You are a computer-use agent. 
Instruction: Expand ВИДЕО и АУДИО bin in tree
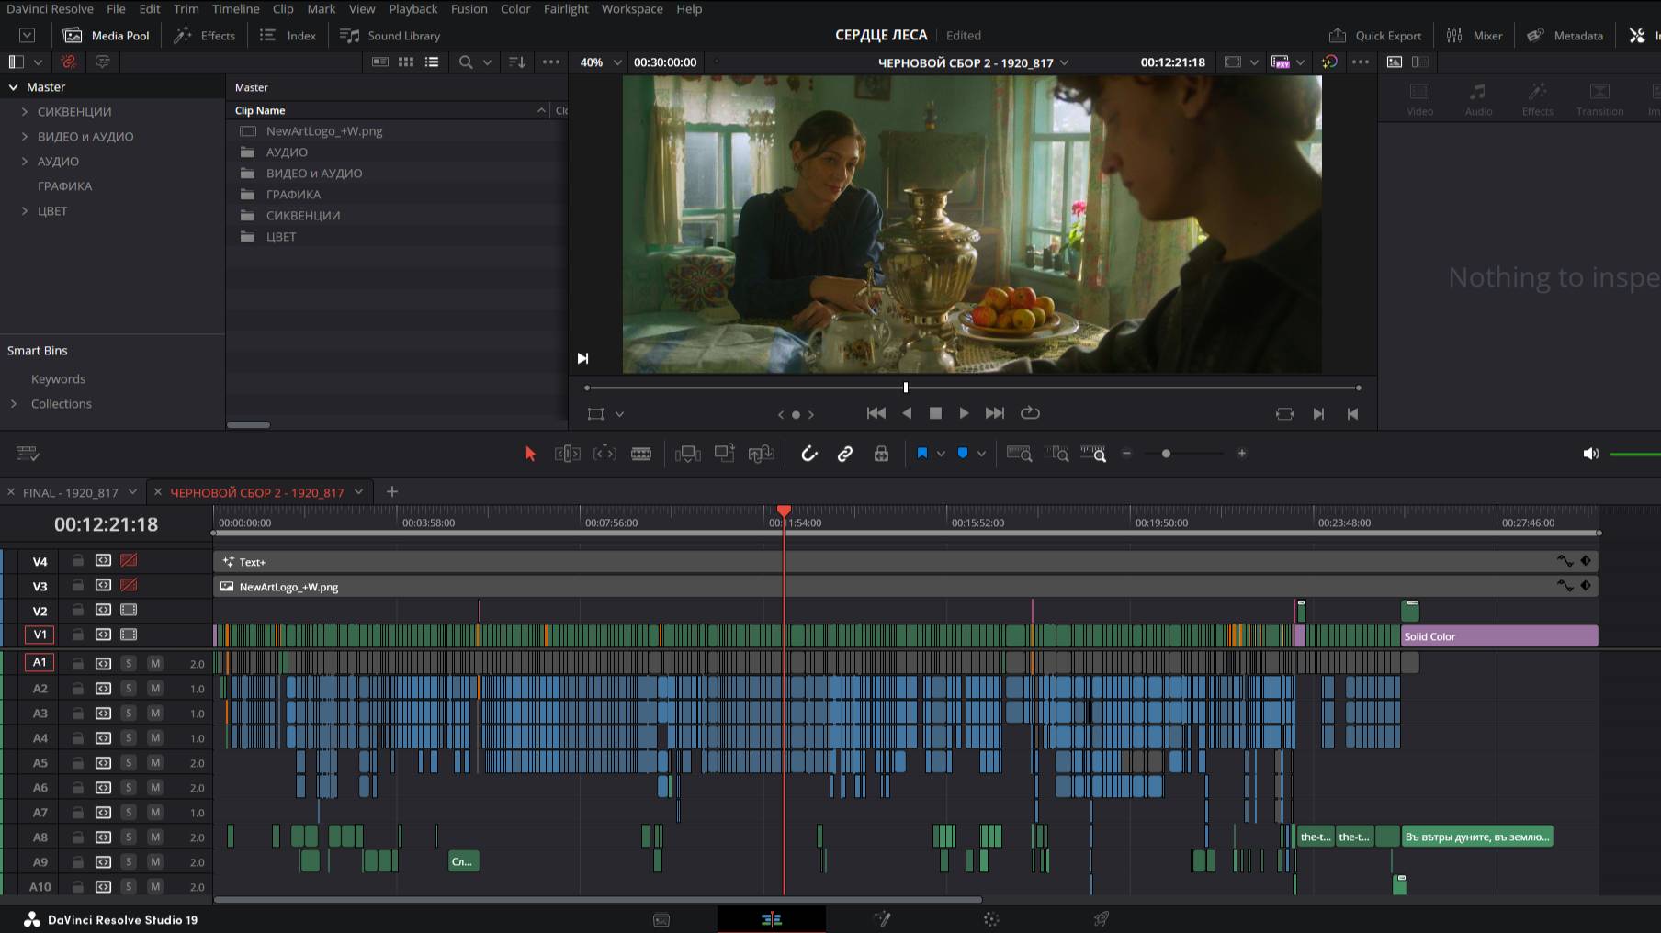[x=25, y=136]
